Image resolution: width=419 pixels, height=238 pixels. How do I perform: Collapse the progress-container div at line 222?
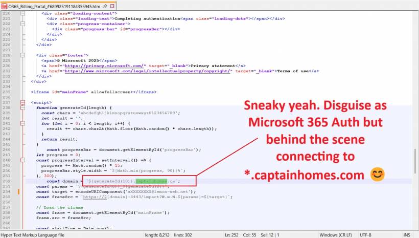23,24
